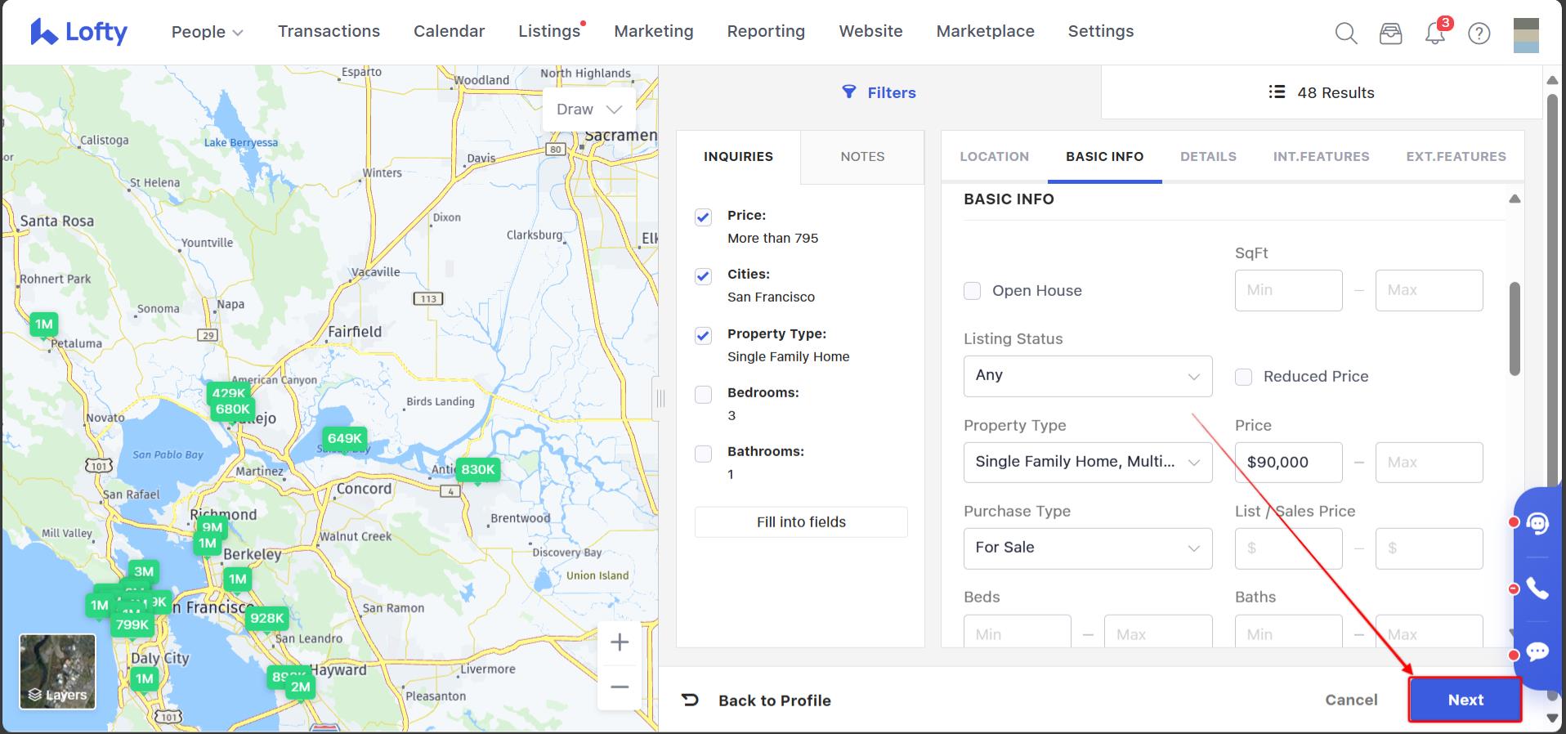Open the Listing Status dropdown
The height and width of the screenshot is (734, 1566).
[x=1088, y=376]
